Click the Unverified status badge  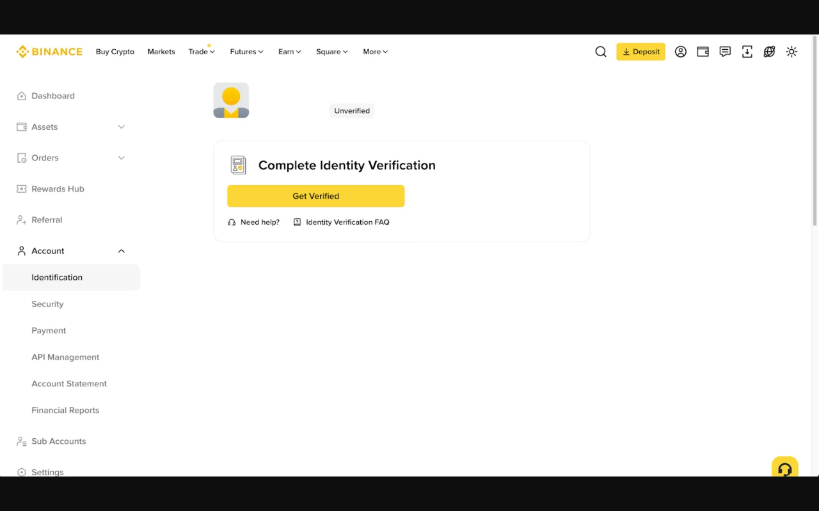pos(352,111)
